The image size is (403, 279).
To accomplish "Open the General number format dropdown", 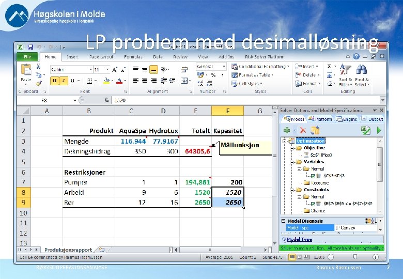I will (224, 67).
